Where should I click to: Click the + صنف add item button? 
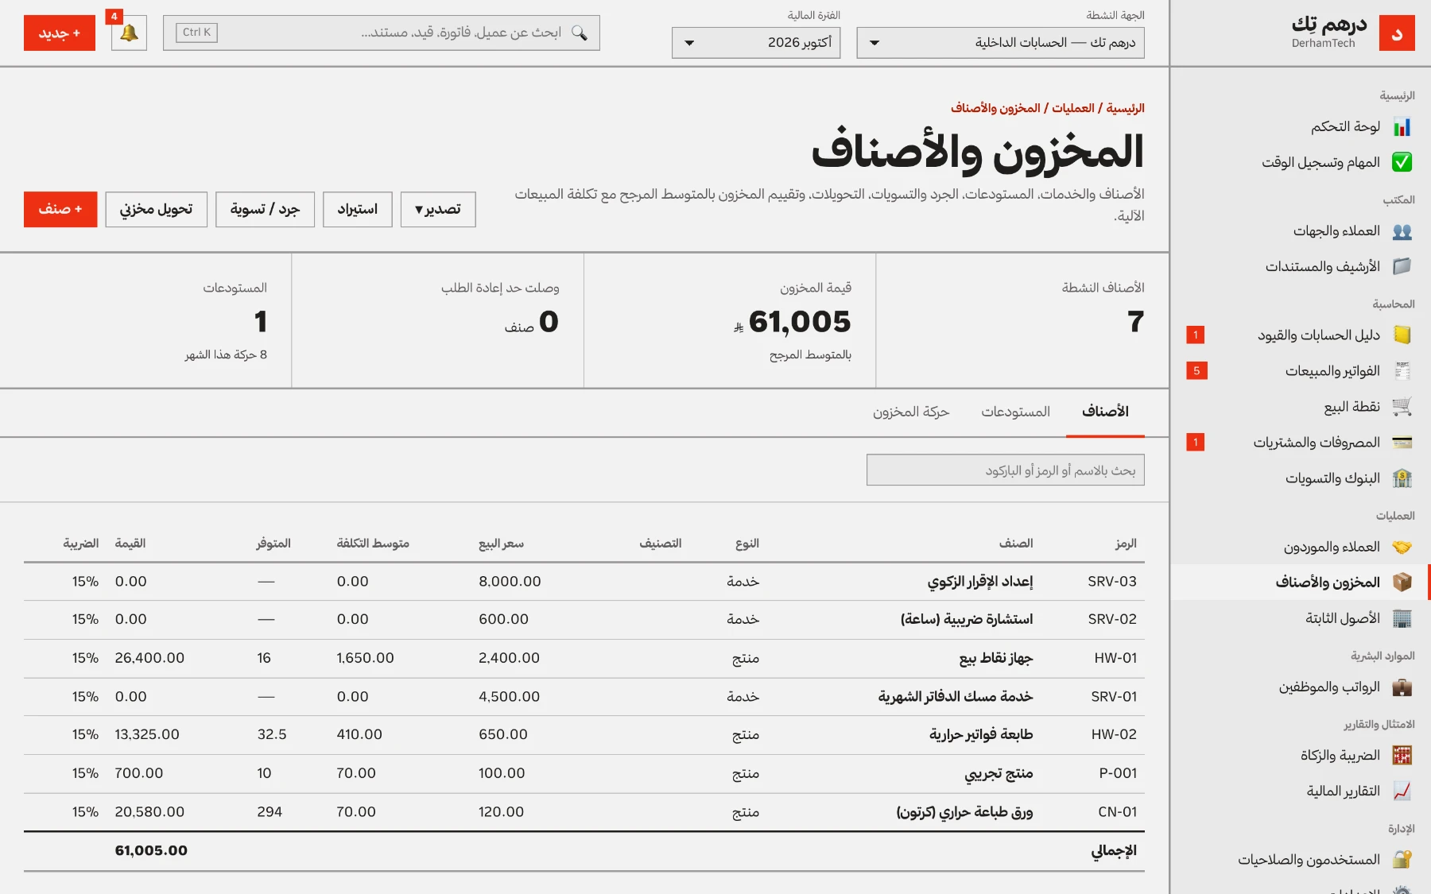tap(60, 210)
